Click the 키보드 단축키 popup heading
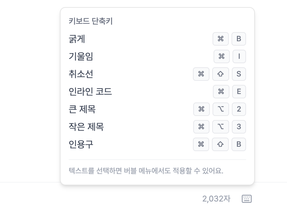Image resolution: width=287 pixels, height=213 pixels. pyautogui.click(x=91, y=21)
